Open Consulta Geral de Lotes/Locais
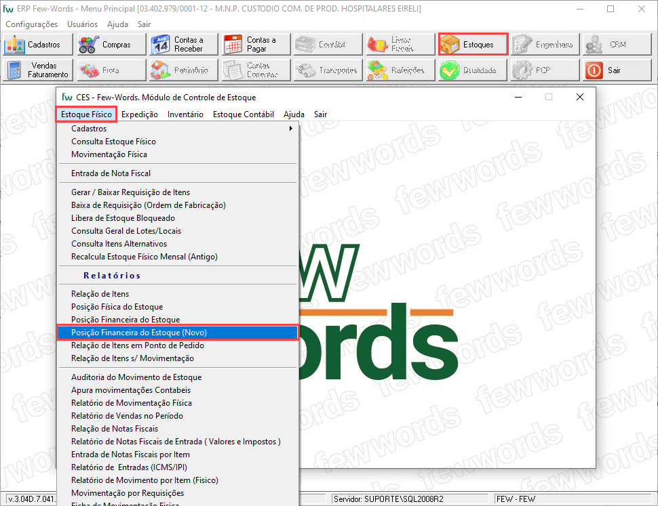The image size is (658, 506). [178, 231]
